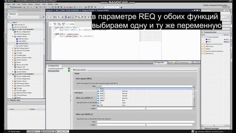Select Block parameter in configuration list
236x133 pixels.
click(53, 71)
